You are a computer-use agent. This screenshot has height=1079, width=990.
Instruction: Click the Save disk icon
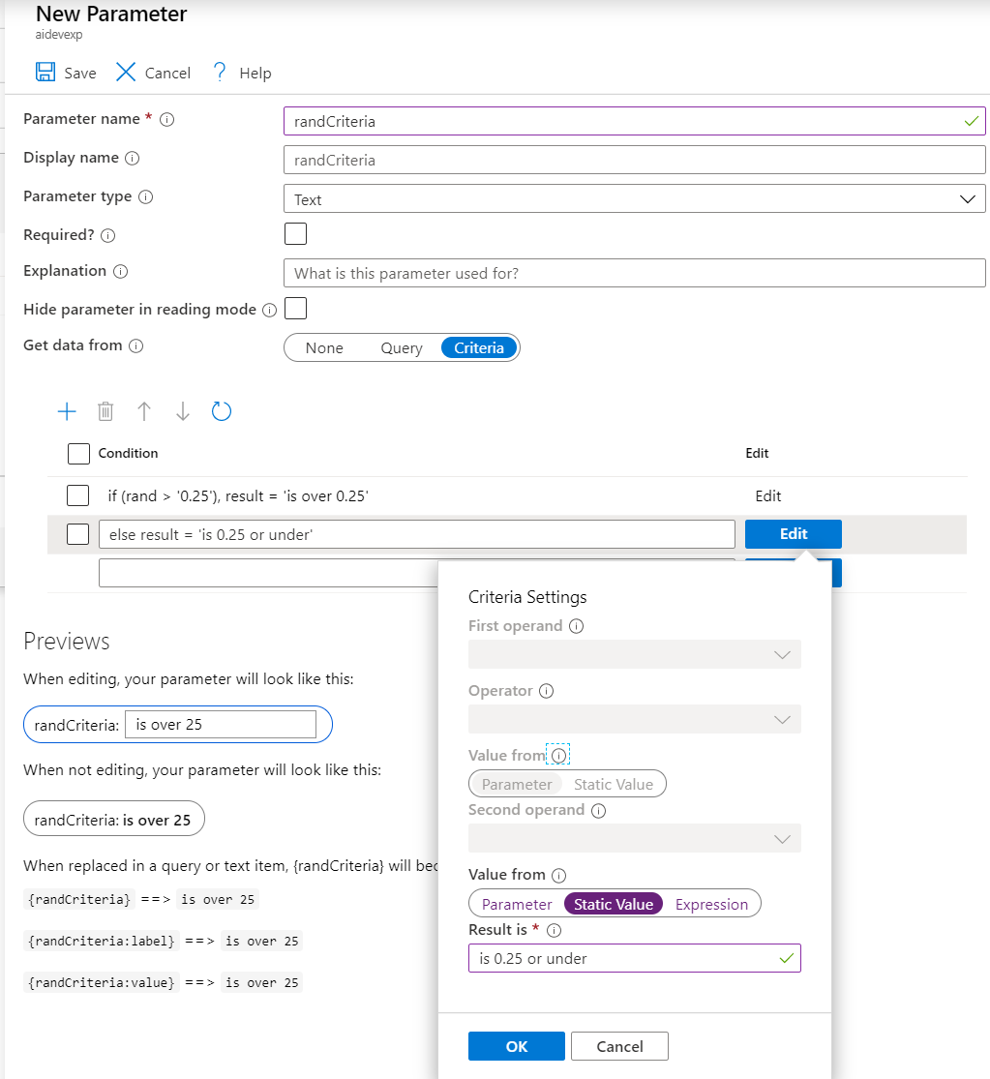point(45,73)
